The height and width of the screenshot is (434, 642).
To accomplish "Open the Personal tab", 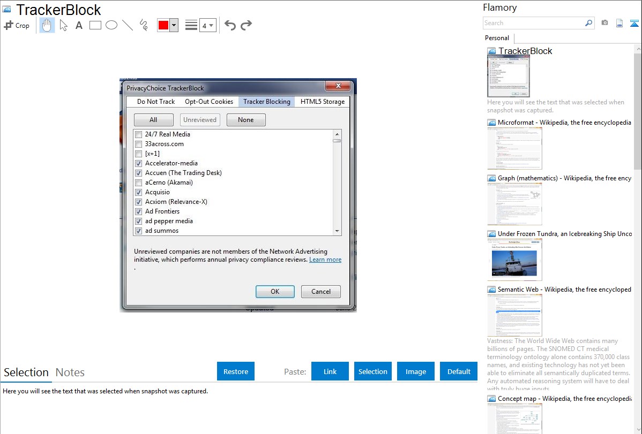I will point(497,38).
